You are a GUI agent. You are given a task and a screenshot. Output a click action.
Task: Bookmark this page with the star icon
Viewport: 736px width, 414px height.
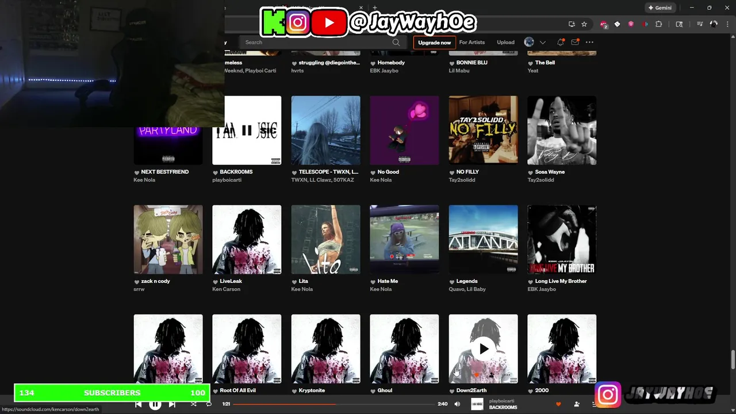pos(584,24)
